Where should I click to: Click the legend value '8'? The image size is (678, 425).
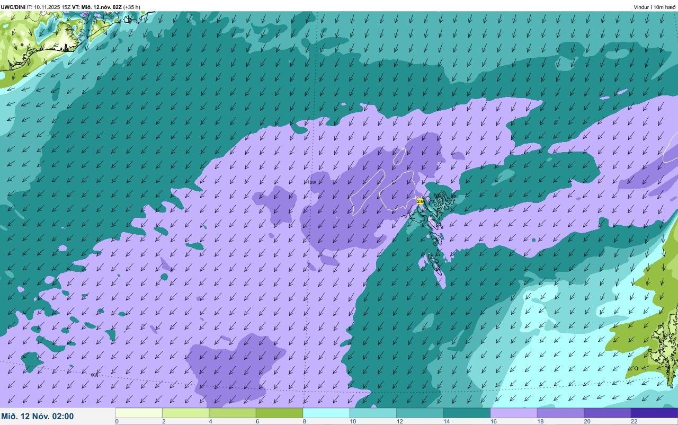pyautogui.click(x=304, y=421)
